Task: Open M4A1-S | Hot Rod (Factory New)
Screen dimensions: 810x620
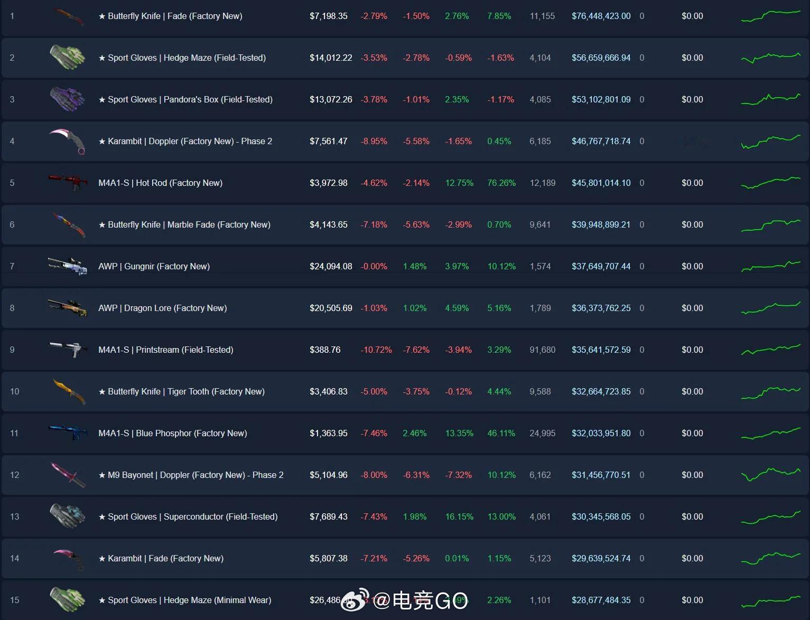Action: pyautogui.click(x=160, y=183)
